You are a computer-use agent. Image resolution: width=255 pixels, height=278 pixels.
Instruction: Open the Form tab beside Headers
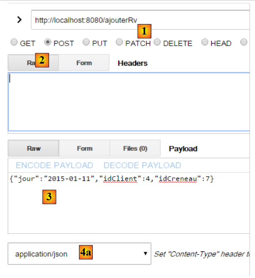point(84,63)
